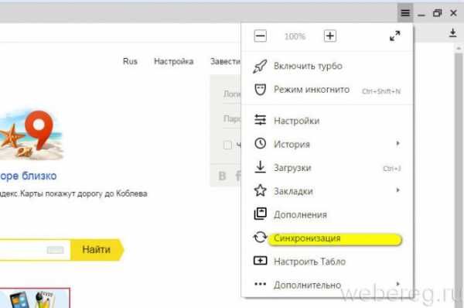
Task: Click the Завести link in the header
Action: 226,61
